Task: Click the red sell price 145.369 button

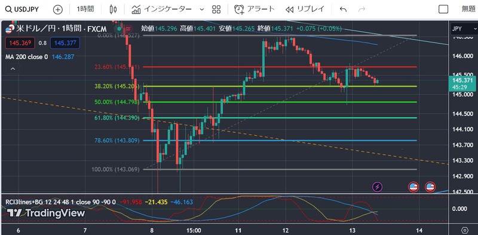Action: [20, 43]
